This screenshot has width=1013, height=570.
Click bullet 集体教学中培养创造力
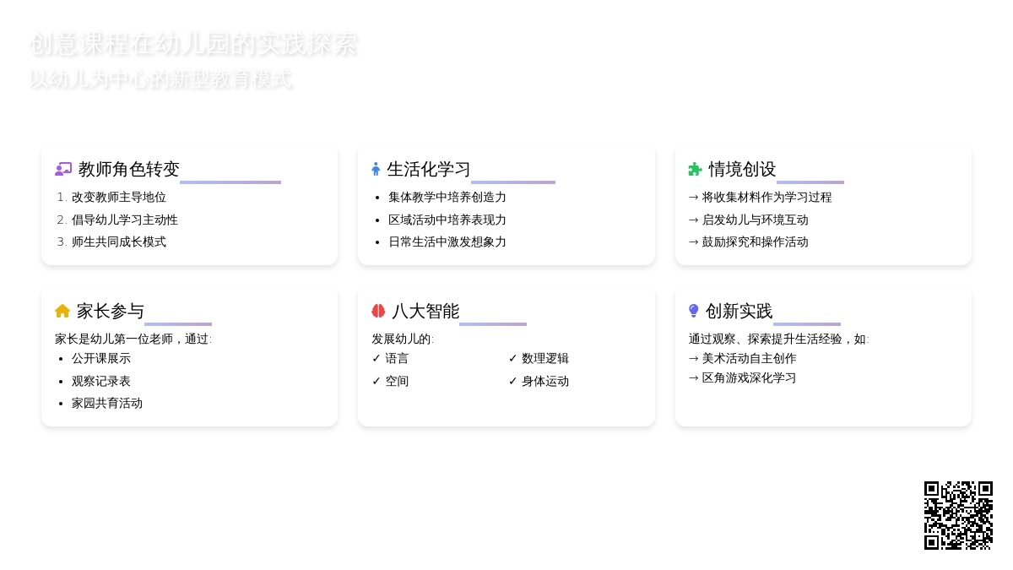coord(447,197)
